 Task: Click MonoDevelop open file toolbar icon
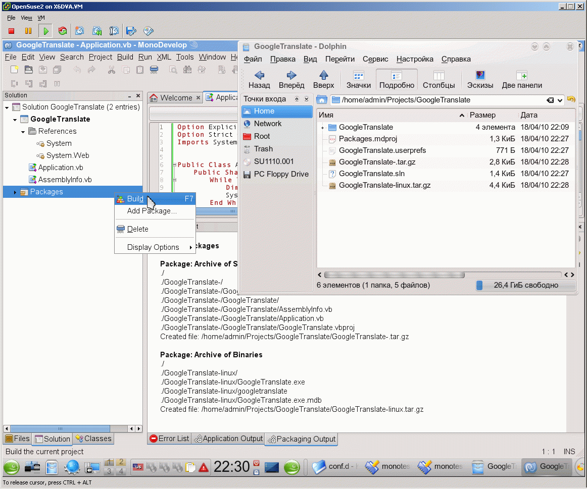pyautogui.click(x=28, y=70)
